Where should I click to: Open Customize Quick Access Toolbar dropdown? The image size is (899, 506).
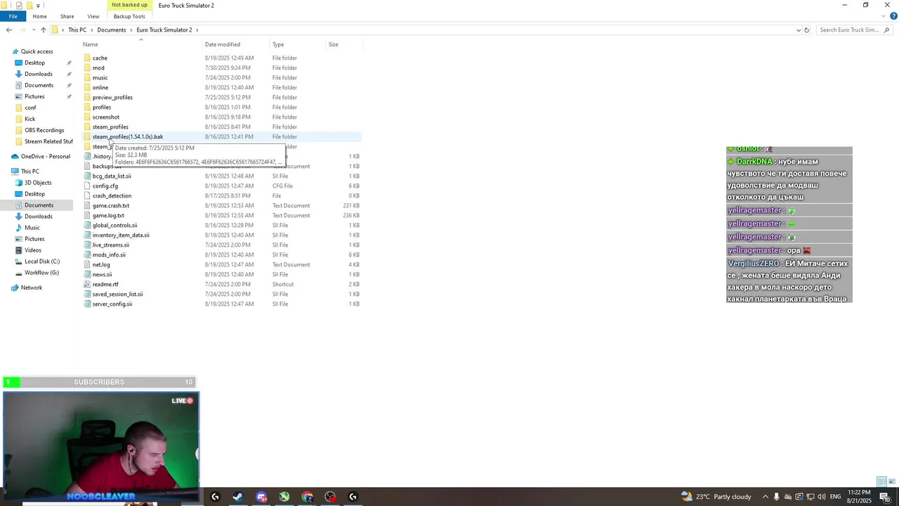pos(38,5)
